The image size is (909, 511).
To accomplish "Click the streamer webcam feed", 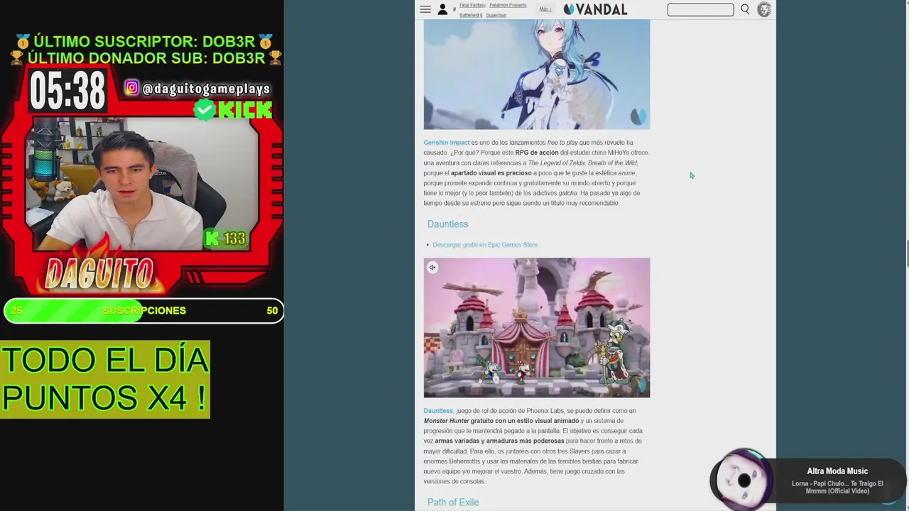I will (143, 185).
